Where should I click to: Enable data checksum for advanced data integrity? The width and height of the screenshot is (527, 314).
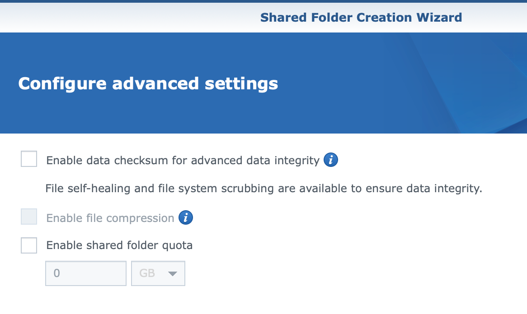(29, 159)
